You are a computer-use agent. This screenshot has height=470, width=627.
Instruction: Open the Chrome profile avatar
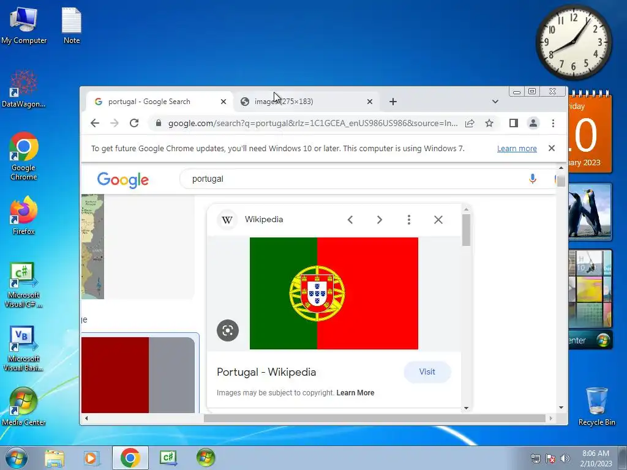[x=533, y=123]
